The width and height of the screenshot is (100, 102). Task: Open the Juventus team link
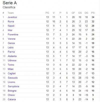point(12,17)
